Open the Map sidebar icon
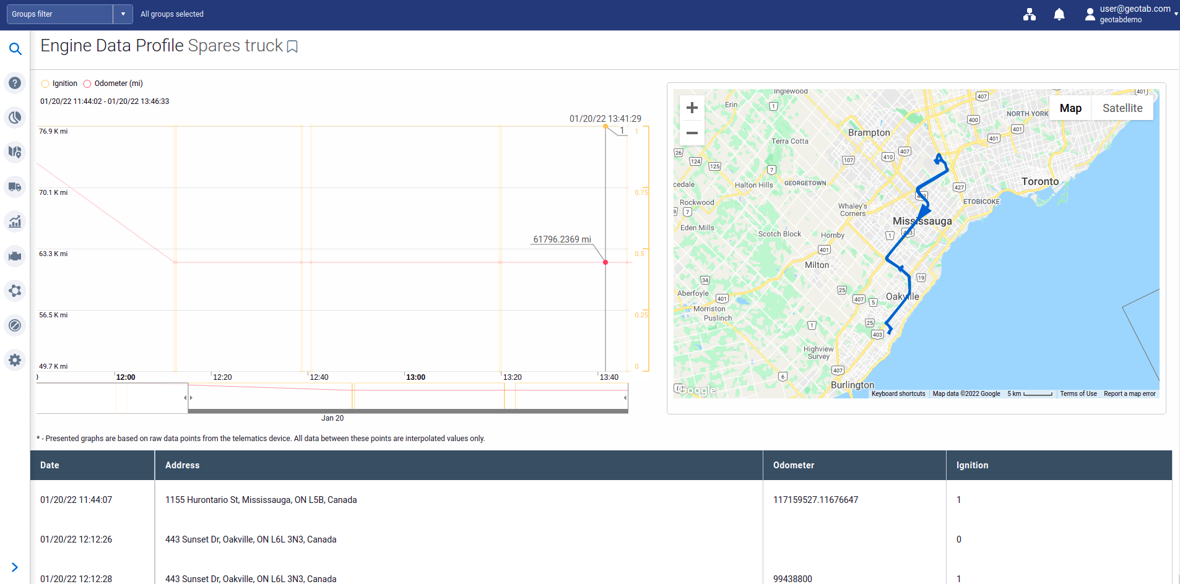Screen dimensions: 1180x584 click(x=15, y=152)
